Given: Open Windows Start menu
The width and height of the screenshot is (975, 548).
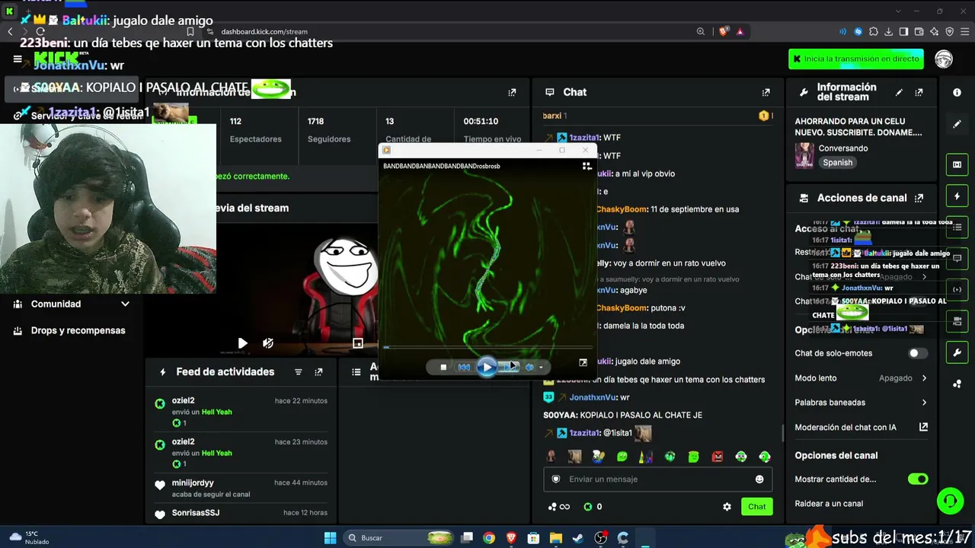Looking at the screenshot, I should [x=330, y=538].
